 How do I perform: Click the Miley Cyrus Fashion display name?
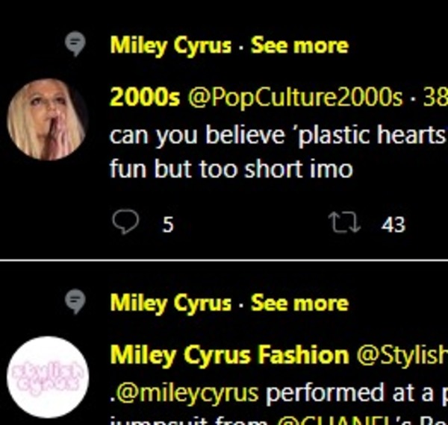tap(229, 355)
